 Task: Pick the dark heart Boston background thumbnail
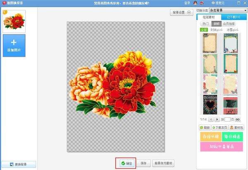coord(210,104)
